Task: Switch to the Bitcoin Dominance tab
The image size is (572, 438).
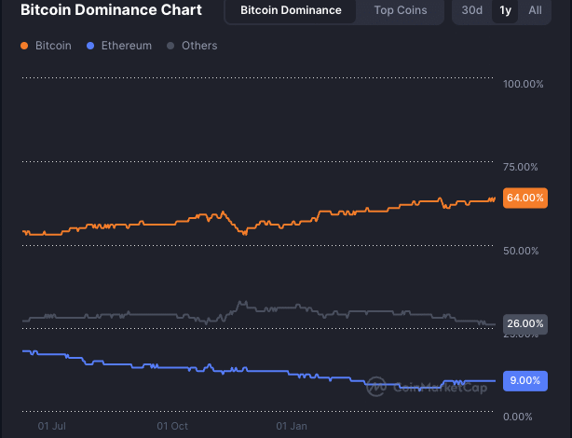Action: click(291, 10)
